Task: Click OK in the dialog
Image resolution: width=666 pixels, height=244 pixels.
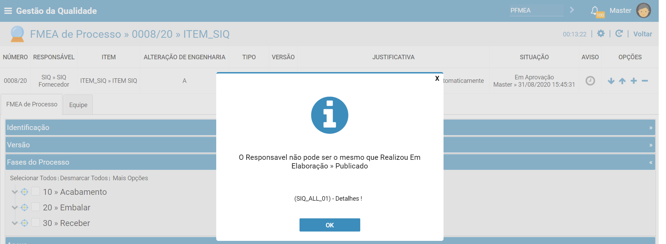Action: click(x=330, y=225)
